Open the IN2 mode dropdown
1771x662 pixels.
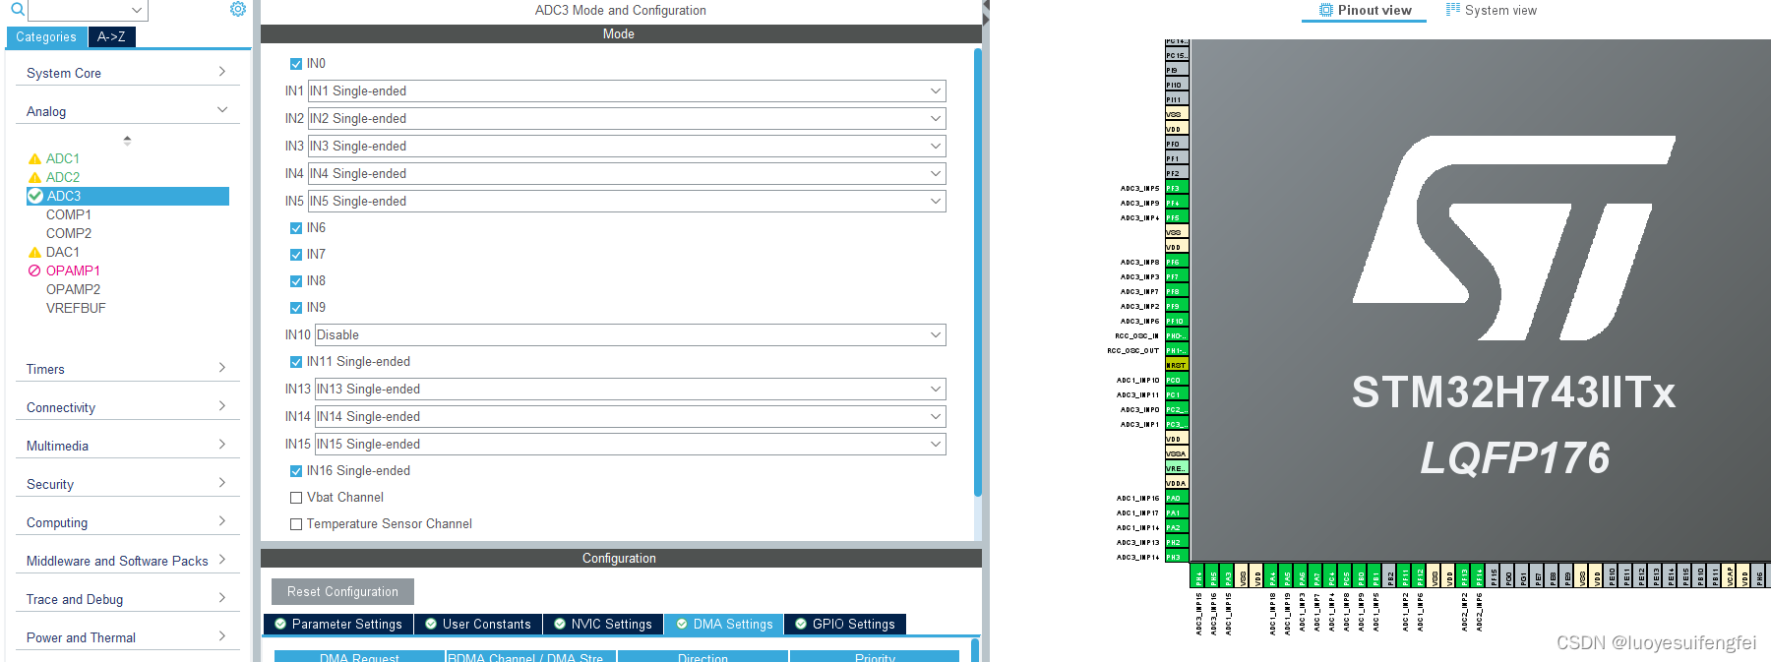627,118
